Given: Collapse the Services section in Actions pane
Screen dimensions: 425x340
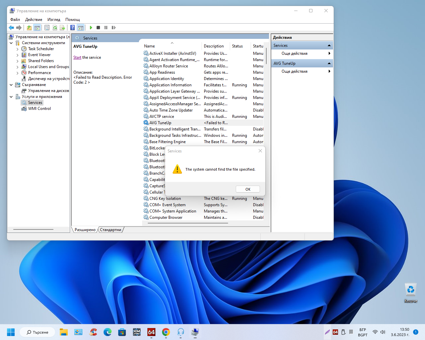Looking at the screenshot, I should coord(329,45).
